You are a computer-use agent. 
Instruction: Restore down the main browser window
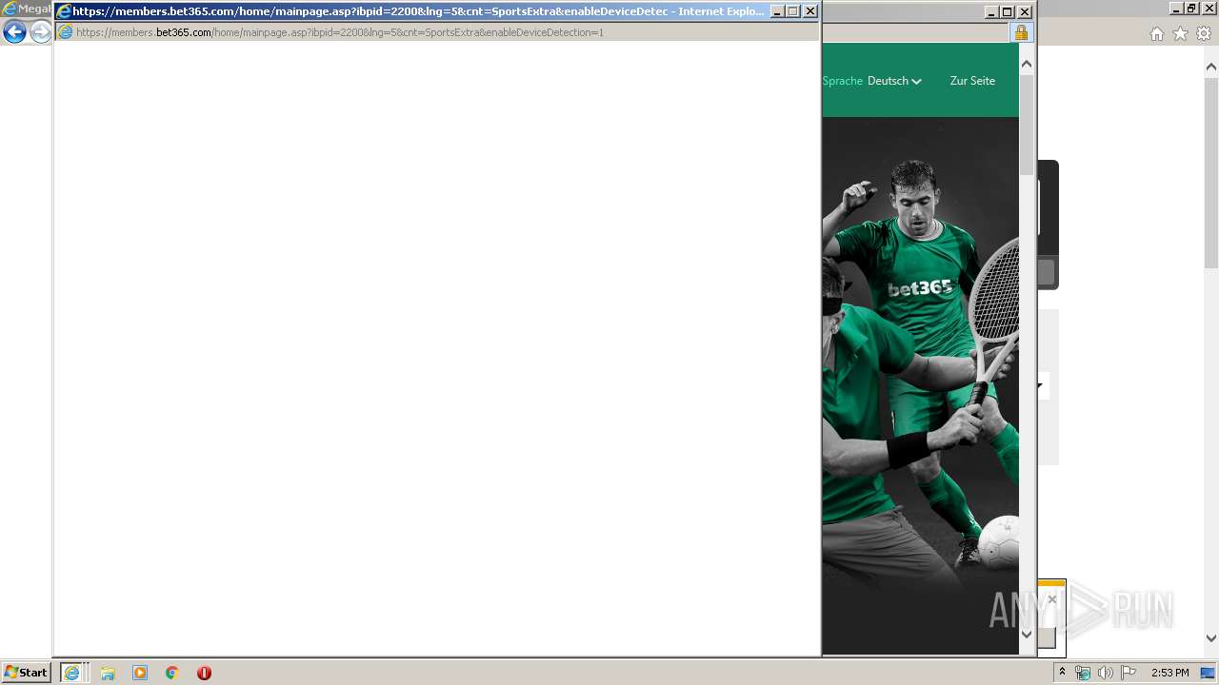(1190, 9)
